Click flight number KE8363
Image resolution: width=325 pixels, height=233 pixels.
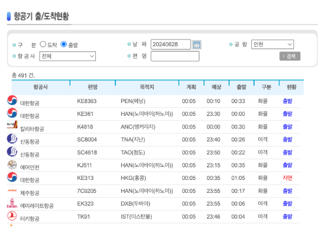point(87,101)
